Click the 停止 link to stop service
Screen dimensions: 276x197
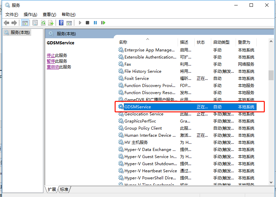pos(51,56)
